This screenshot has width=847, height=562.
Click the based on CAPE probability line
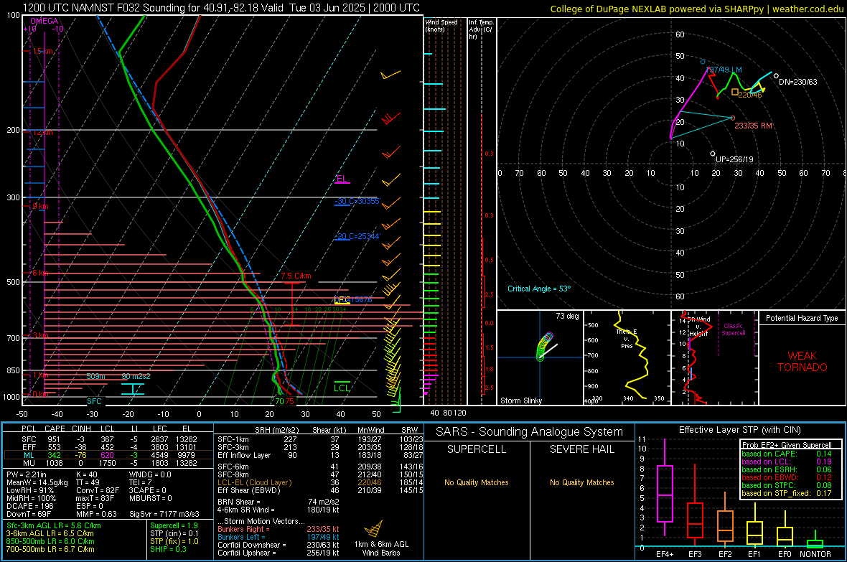click(787, 454)
